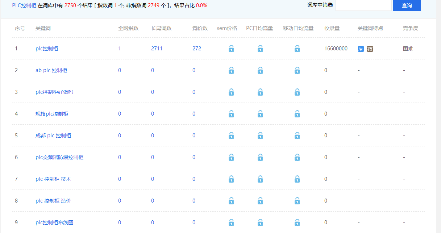Open the plc控制柜 keyword link in row 1
The width and height of the screenshot is (441, 233).
coord(46,49)
